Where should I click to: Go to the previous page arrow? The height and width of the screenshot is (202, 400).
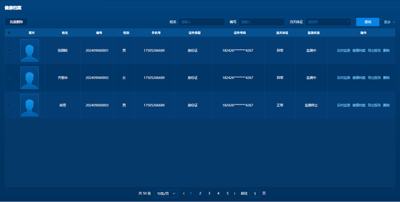pyautogui.click(x=184, y=194)
